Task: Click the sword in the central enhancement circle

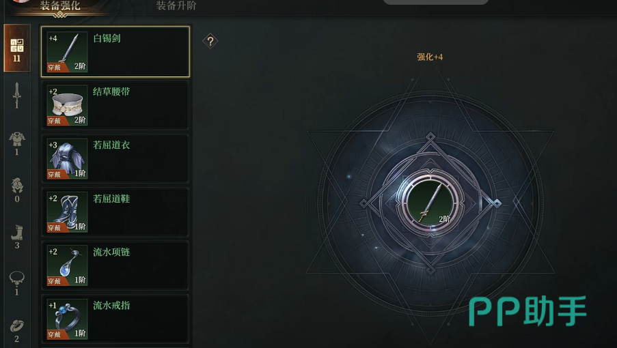Action: click(430, 203)
